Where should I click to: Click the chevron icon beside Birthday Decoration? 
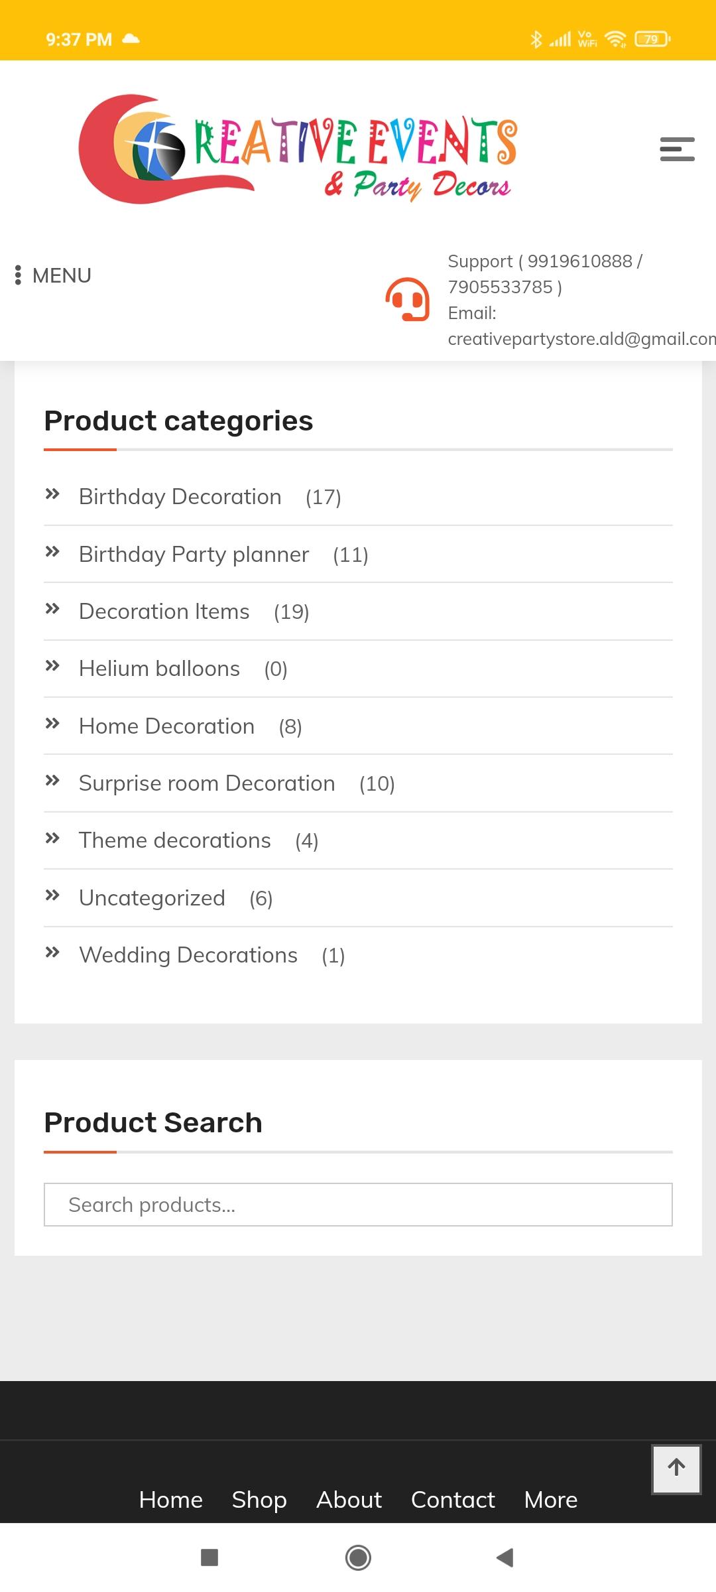[52, 494]
